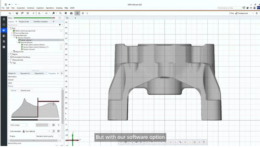The width and height of the screenshot is (260, 148).
Task: Expand the Photorealistic Rendering node
Action: (9, 57)
